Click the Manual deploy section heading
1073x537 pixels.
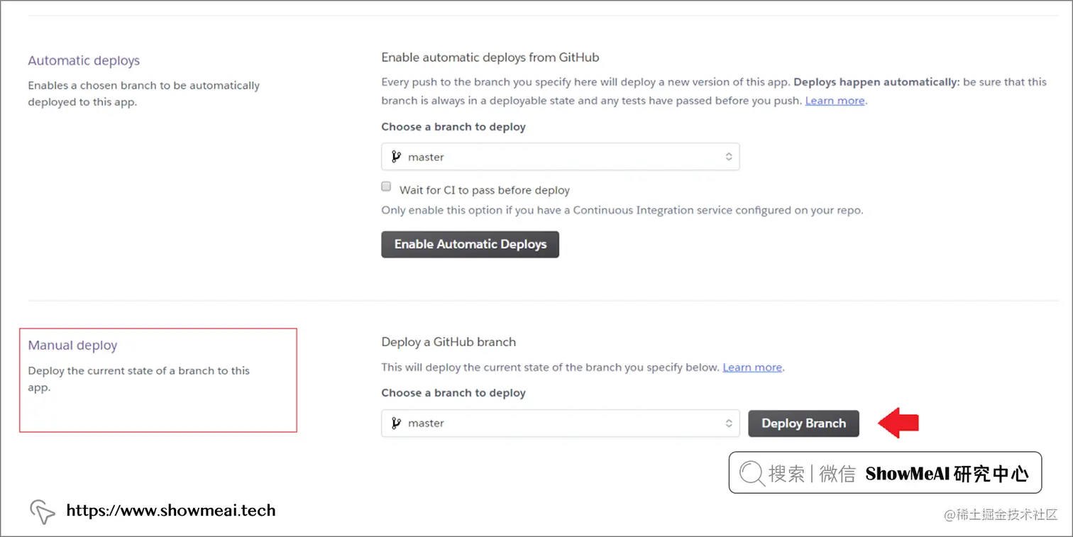(x=72, y=345)
